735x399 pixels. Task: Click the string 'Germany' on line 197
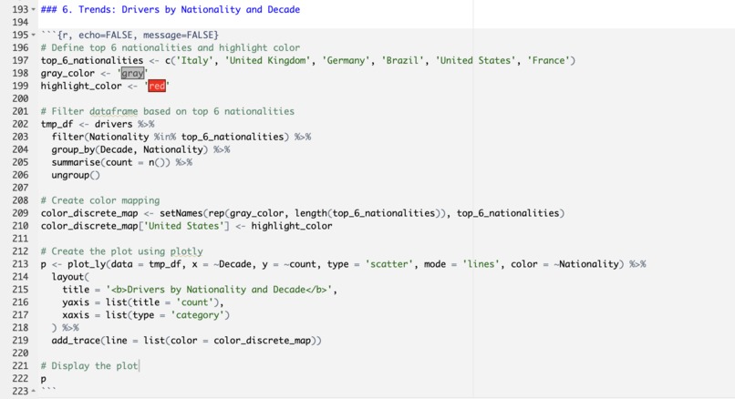[346, 60]
